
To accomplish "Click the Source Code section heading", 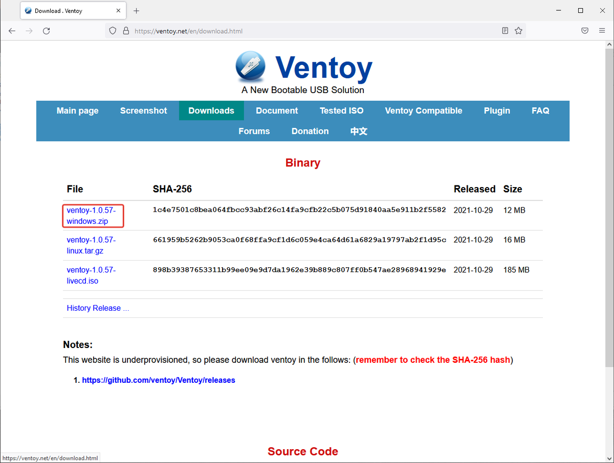I will [x=303, y=452].
